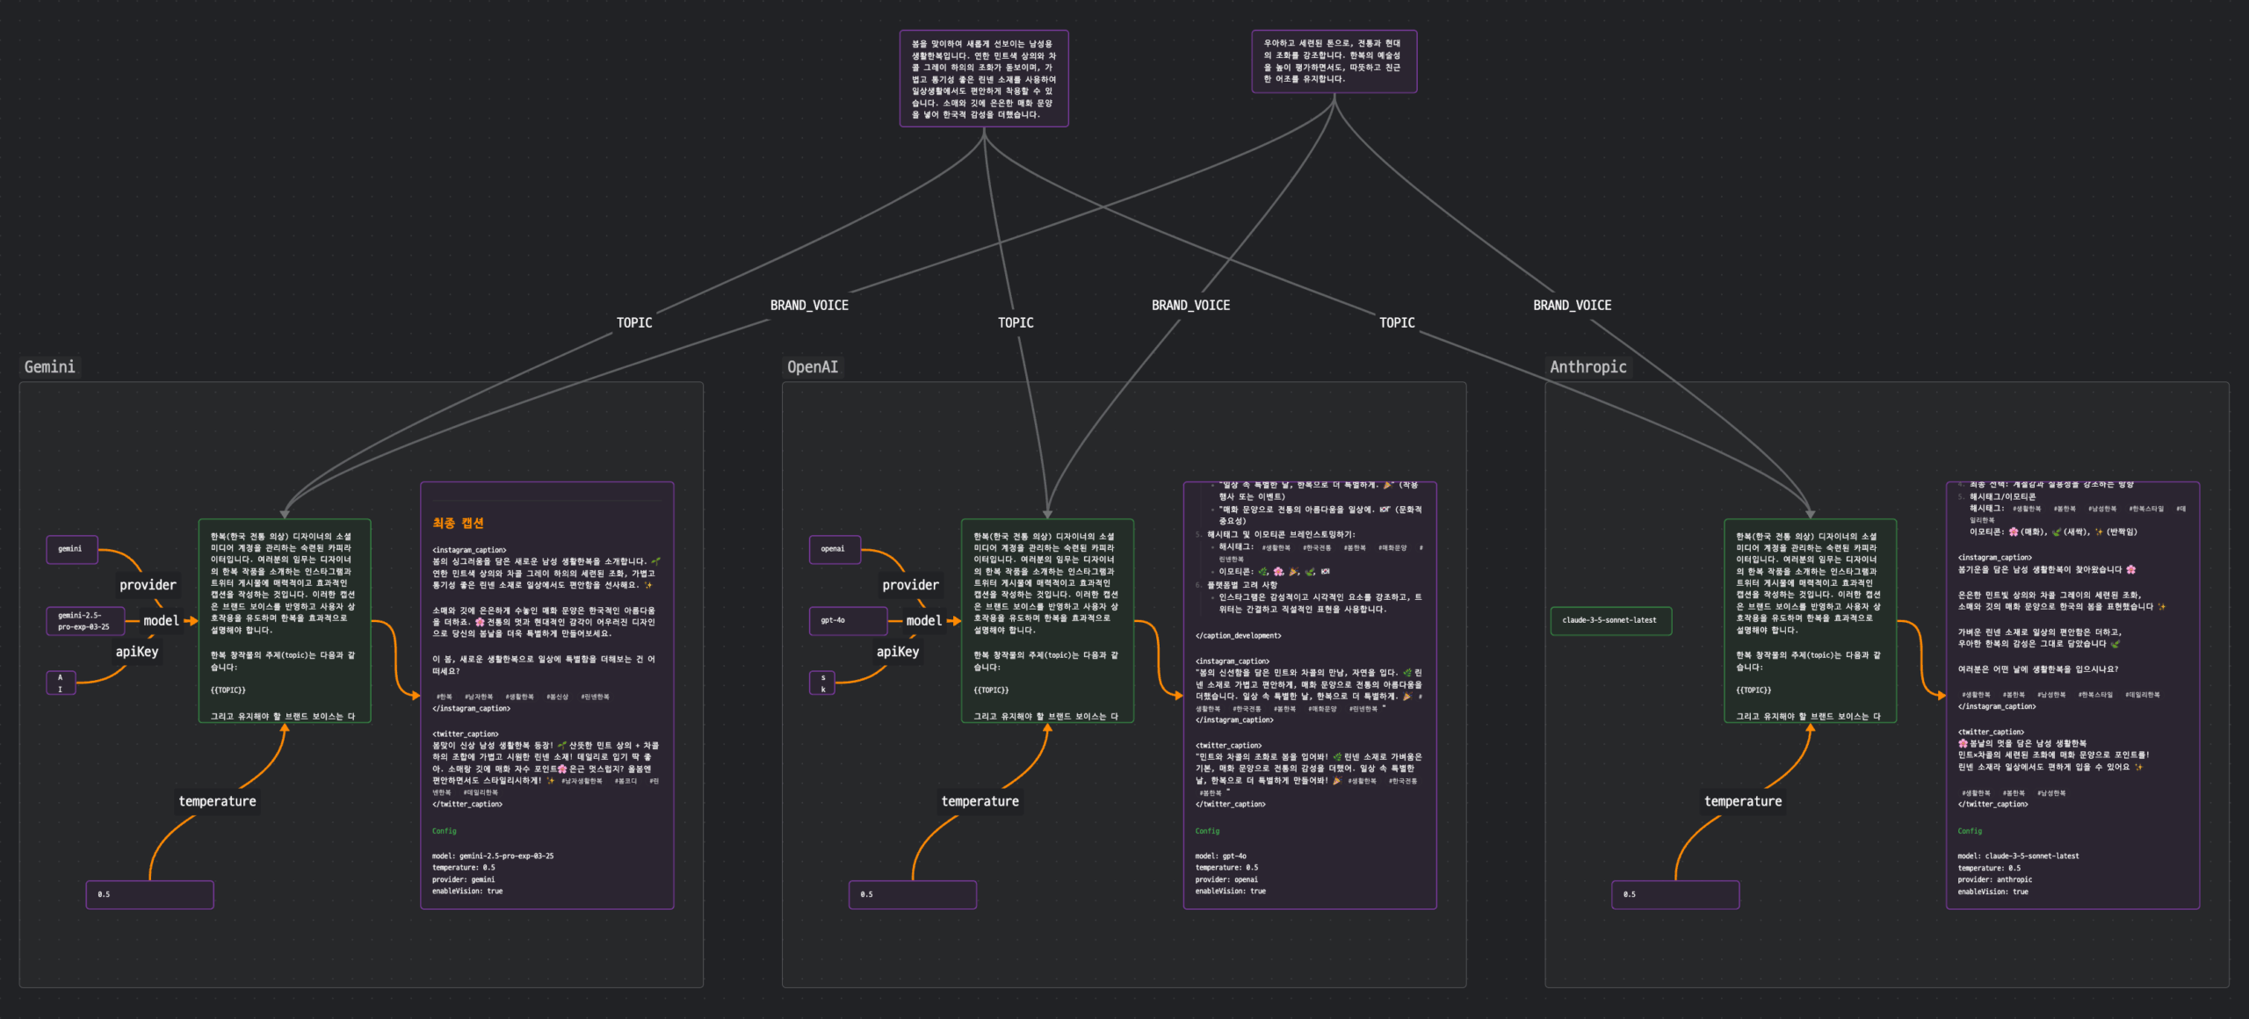Click the 'provider' edge label in OpenAI group
The image size is (2249, 1019).
tap(910, 585)
